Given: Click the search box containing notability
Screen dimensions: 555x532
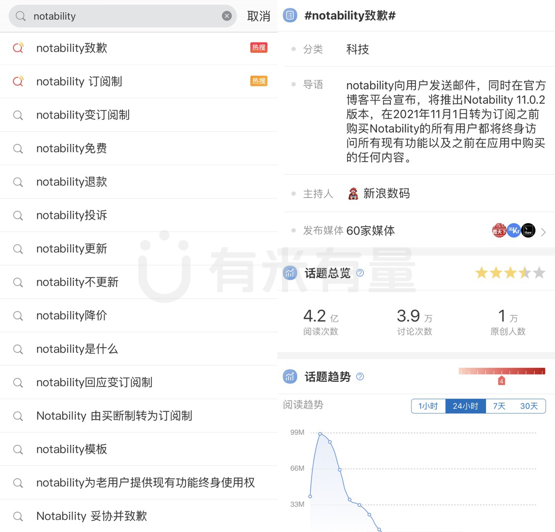Looking at the screenshot, I should coord(122,16).
